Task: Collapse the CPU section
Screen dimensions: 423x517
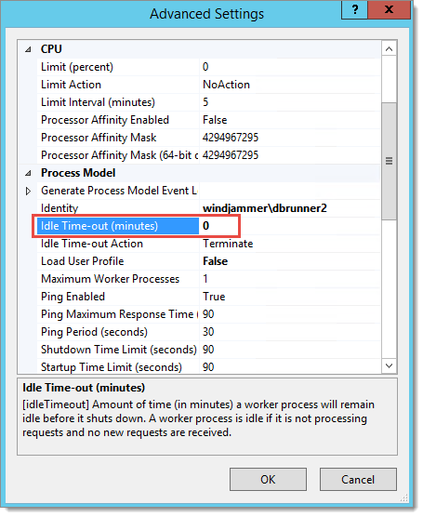Action: click(x=28, y=49)
